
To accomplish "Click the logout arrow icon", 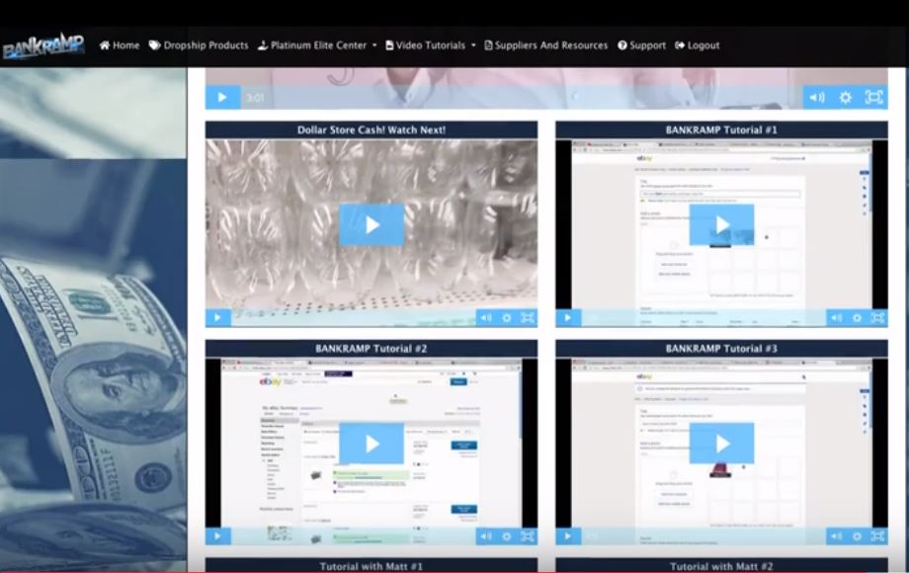I will (680, 45).
